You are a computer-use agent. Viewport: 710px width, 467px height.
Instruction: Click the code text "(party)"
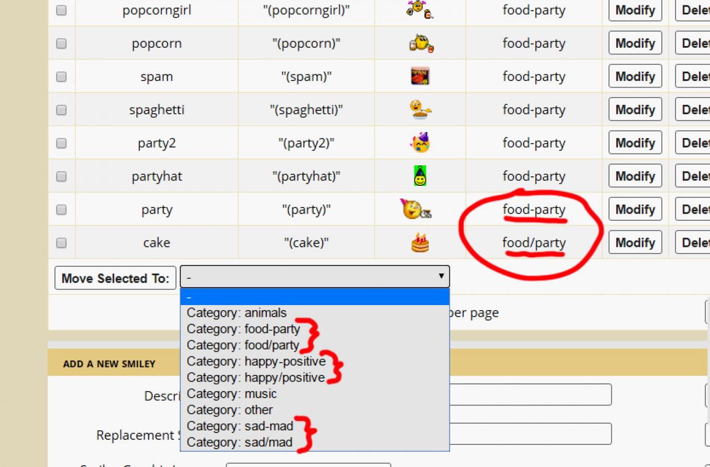click(307, 210)
